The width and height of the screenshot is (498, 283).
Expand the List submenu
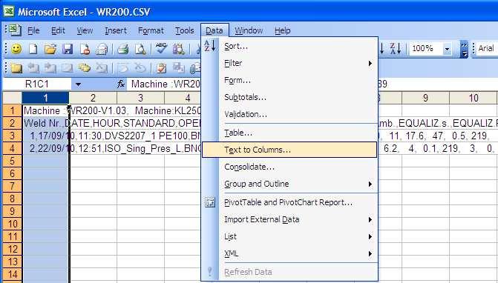pyautogui.click(x=370, y=237)
